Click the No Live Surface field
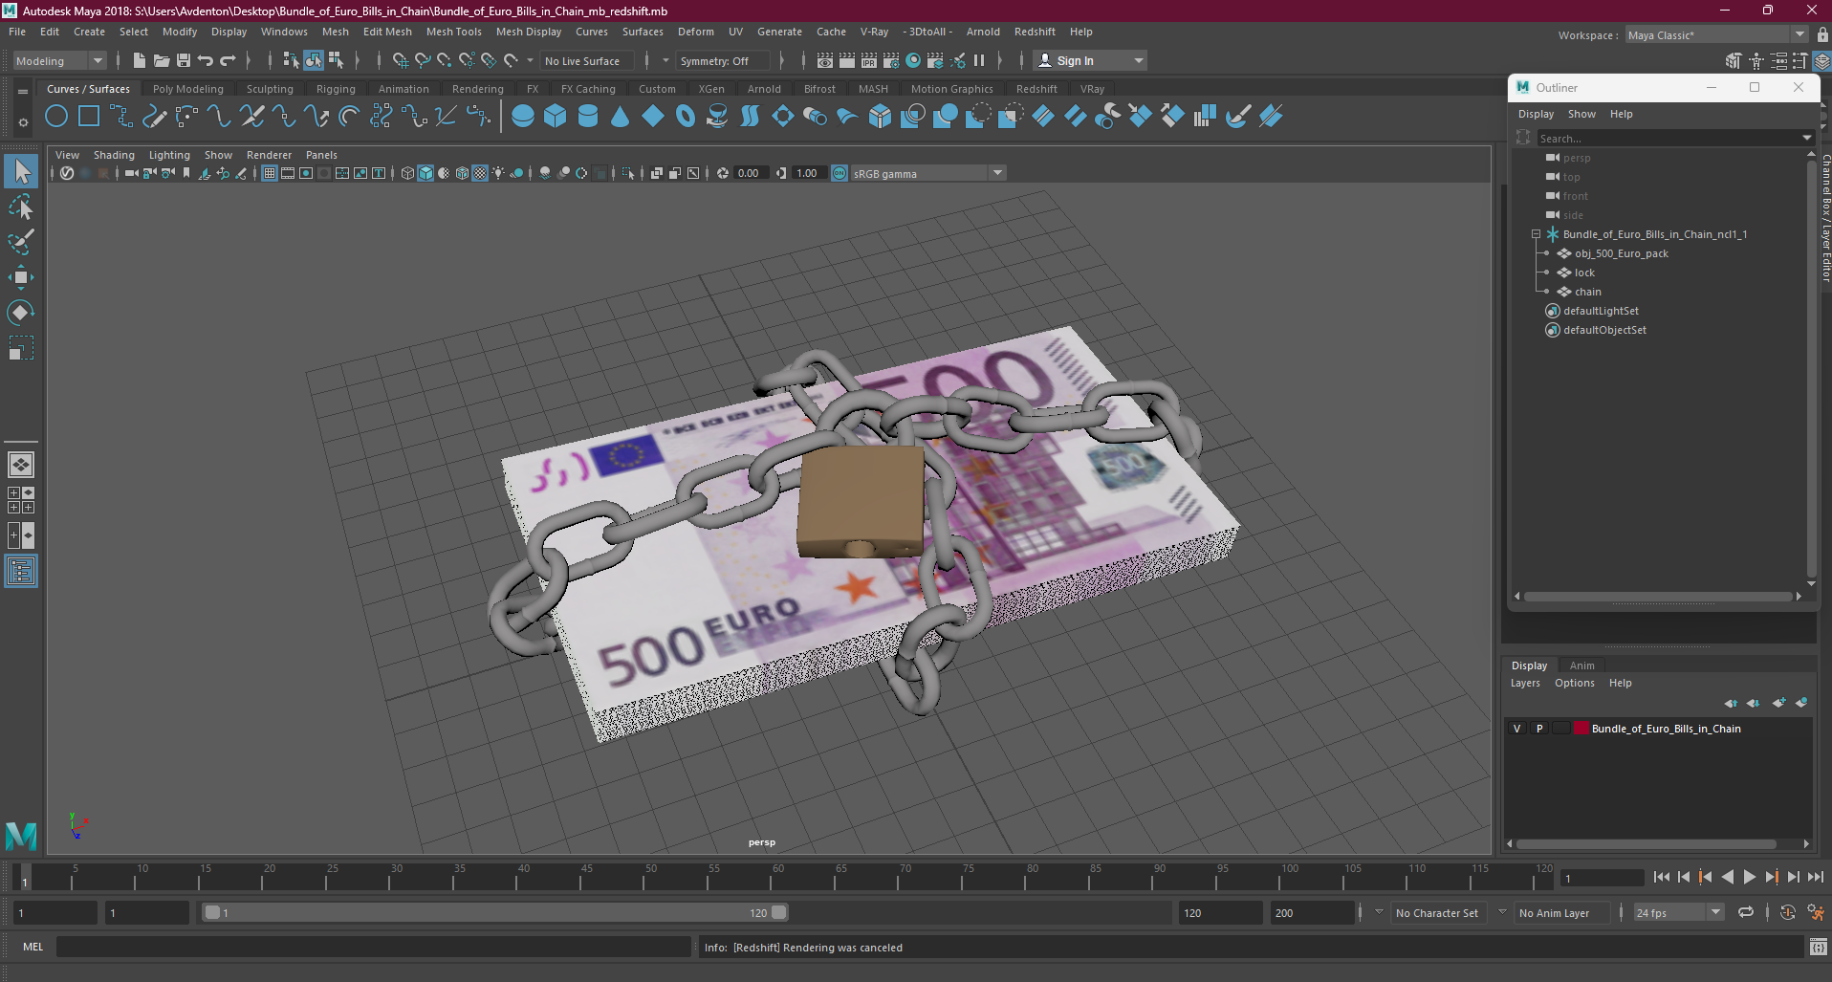Image resolution: width=1832 pixels, height=982 pixels. point(587,61)
